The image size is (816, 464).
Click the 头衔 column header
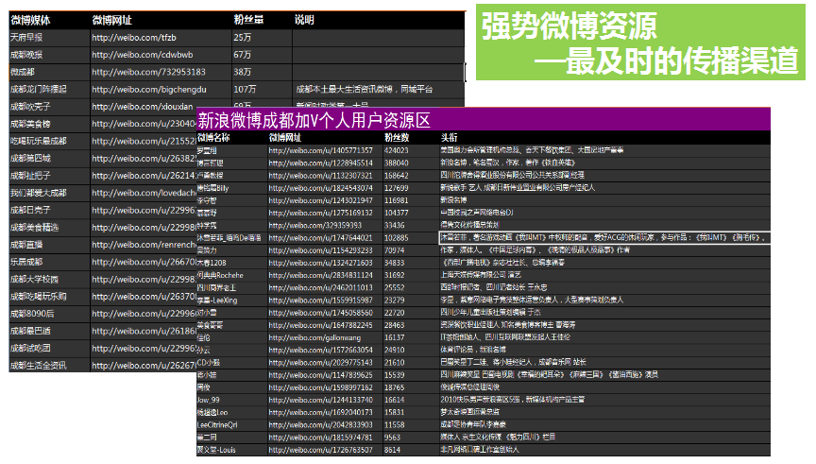[450, 137]
